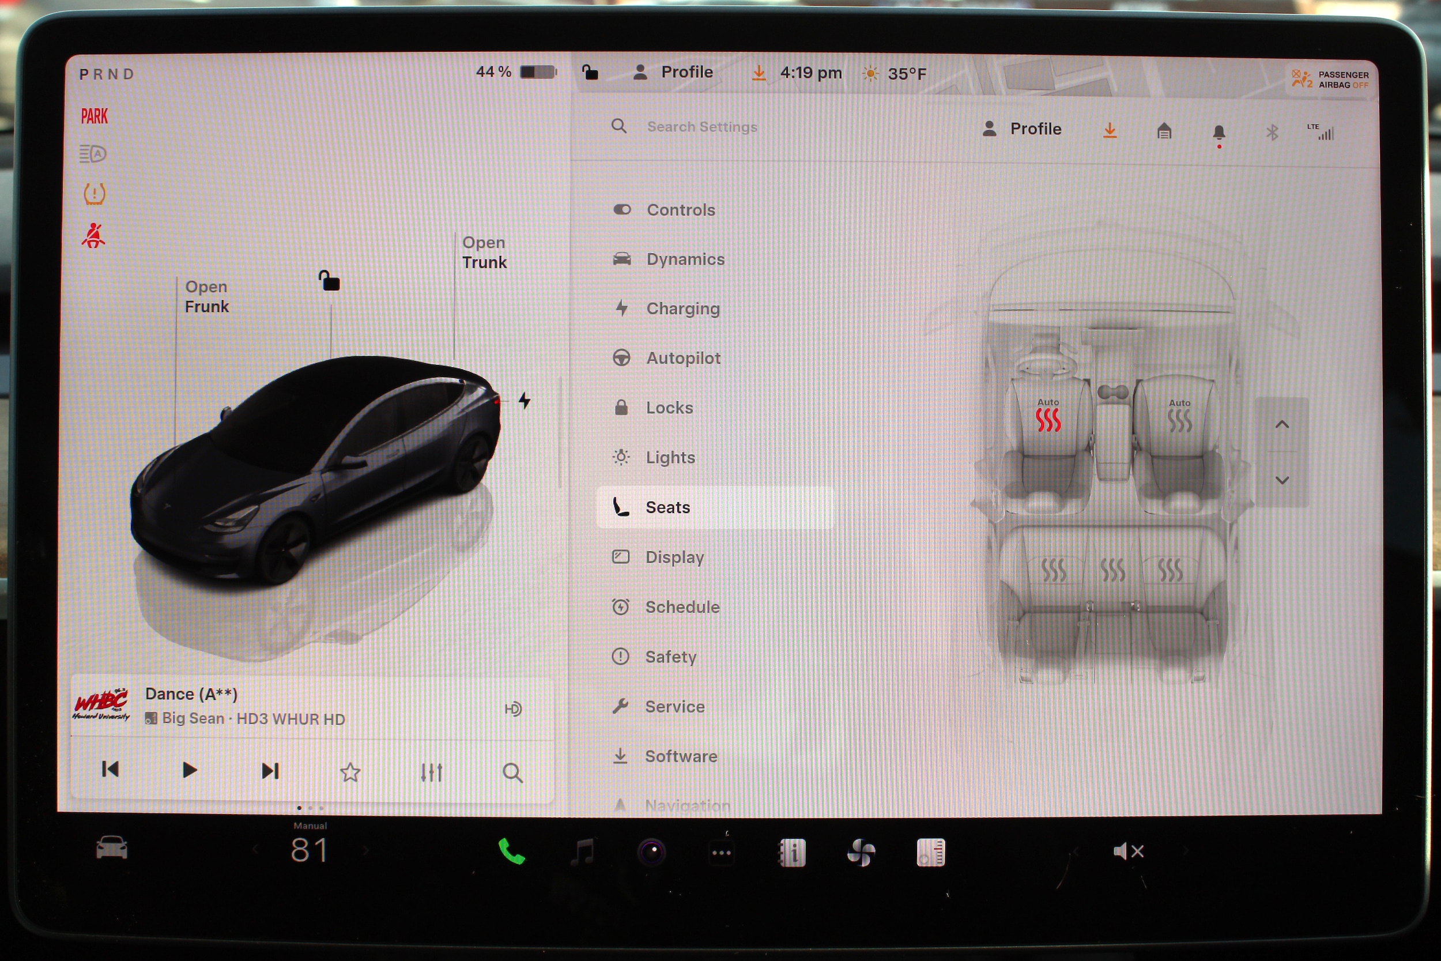Viewport: 1441px width, 961px height.
Task: Open the car controls icon in the bottom bar
Action: click(x=111, y=849)
